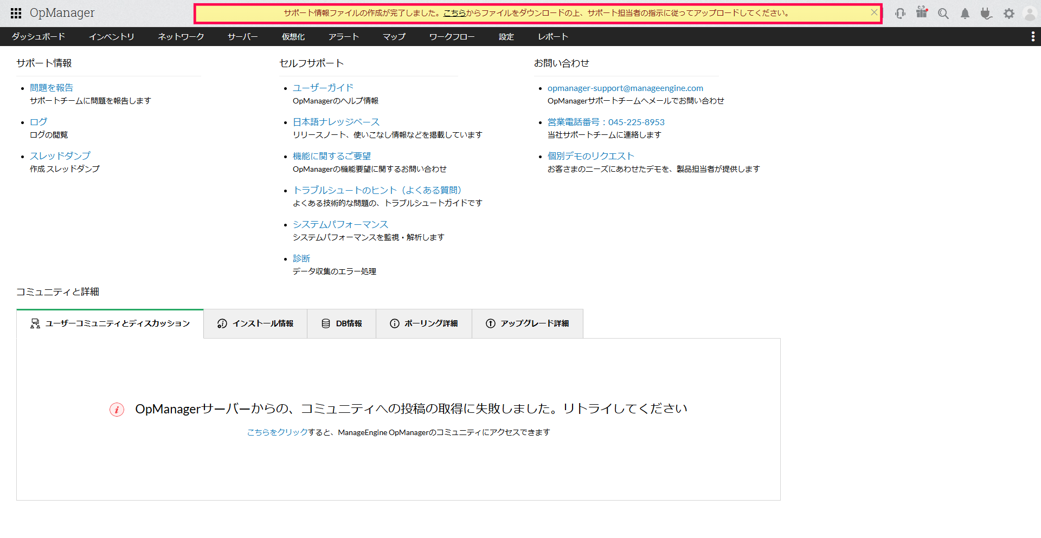Image resolution: width=1041 pixels, height=538 pixels.
Task: Open the ダッシュボード menu
Action: [38, 36]
